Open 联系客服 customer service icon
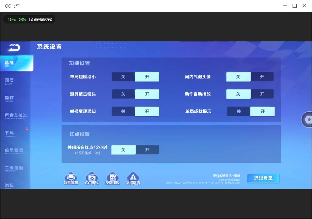 click(x=71, y=178)
